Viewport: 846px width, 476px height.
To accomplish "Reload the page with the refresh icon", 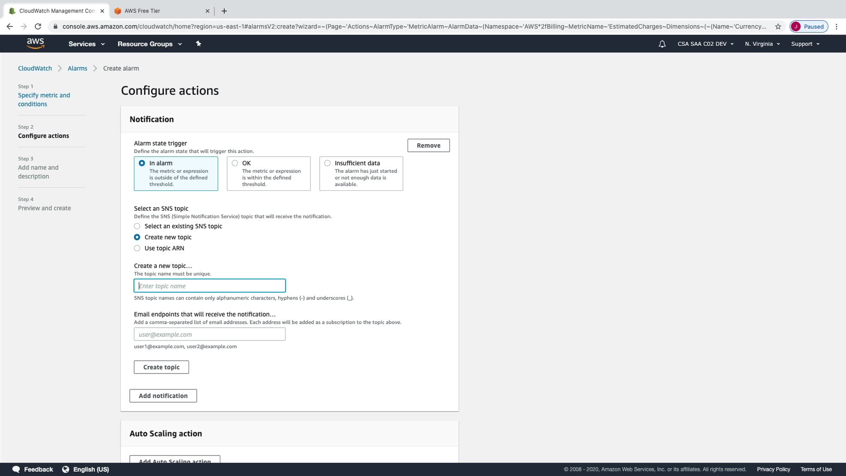I will click(38, 26).
